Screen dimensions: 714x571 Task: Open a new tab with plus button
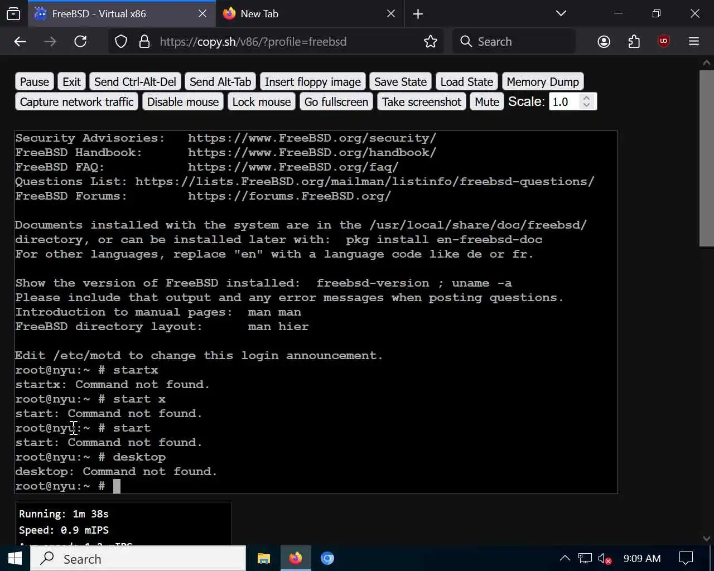pyautogui.click(x=418, y=14)
